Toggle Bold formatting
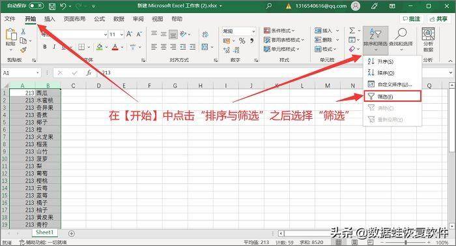Viewport: 456px width, 246px height. 45,46
